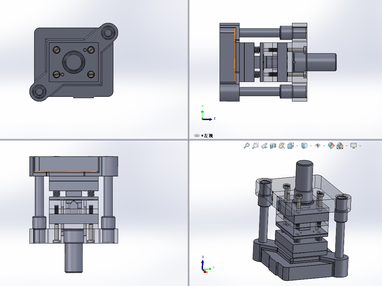The width and height of the screenshot is (382, 286).
Task: Click the green Y axis of left-view triad
Action: tap(202, 114)
